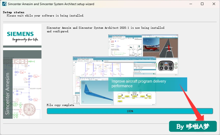Screen dimensions: 220x135
Task: Click the Simcenter setup wizard title bar icon
Action: [x=4, y=4]
